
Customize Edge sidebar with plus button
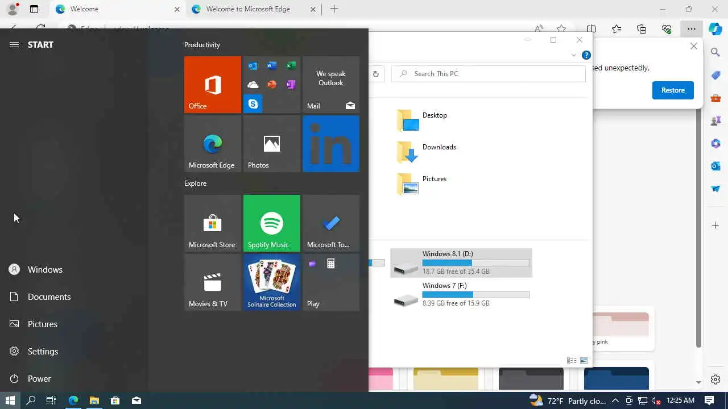(x=715, y=226)
